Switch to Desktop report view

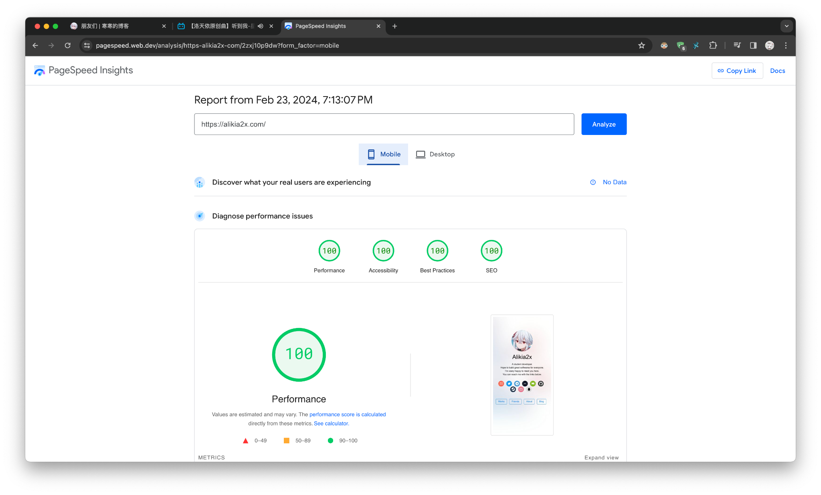click(435, 154)
